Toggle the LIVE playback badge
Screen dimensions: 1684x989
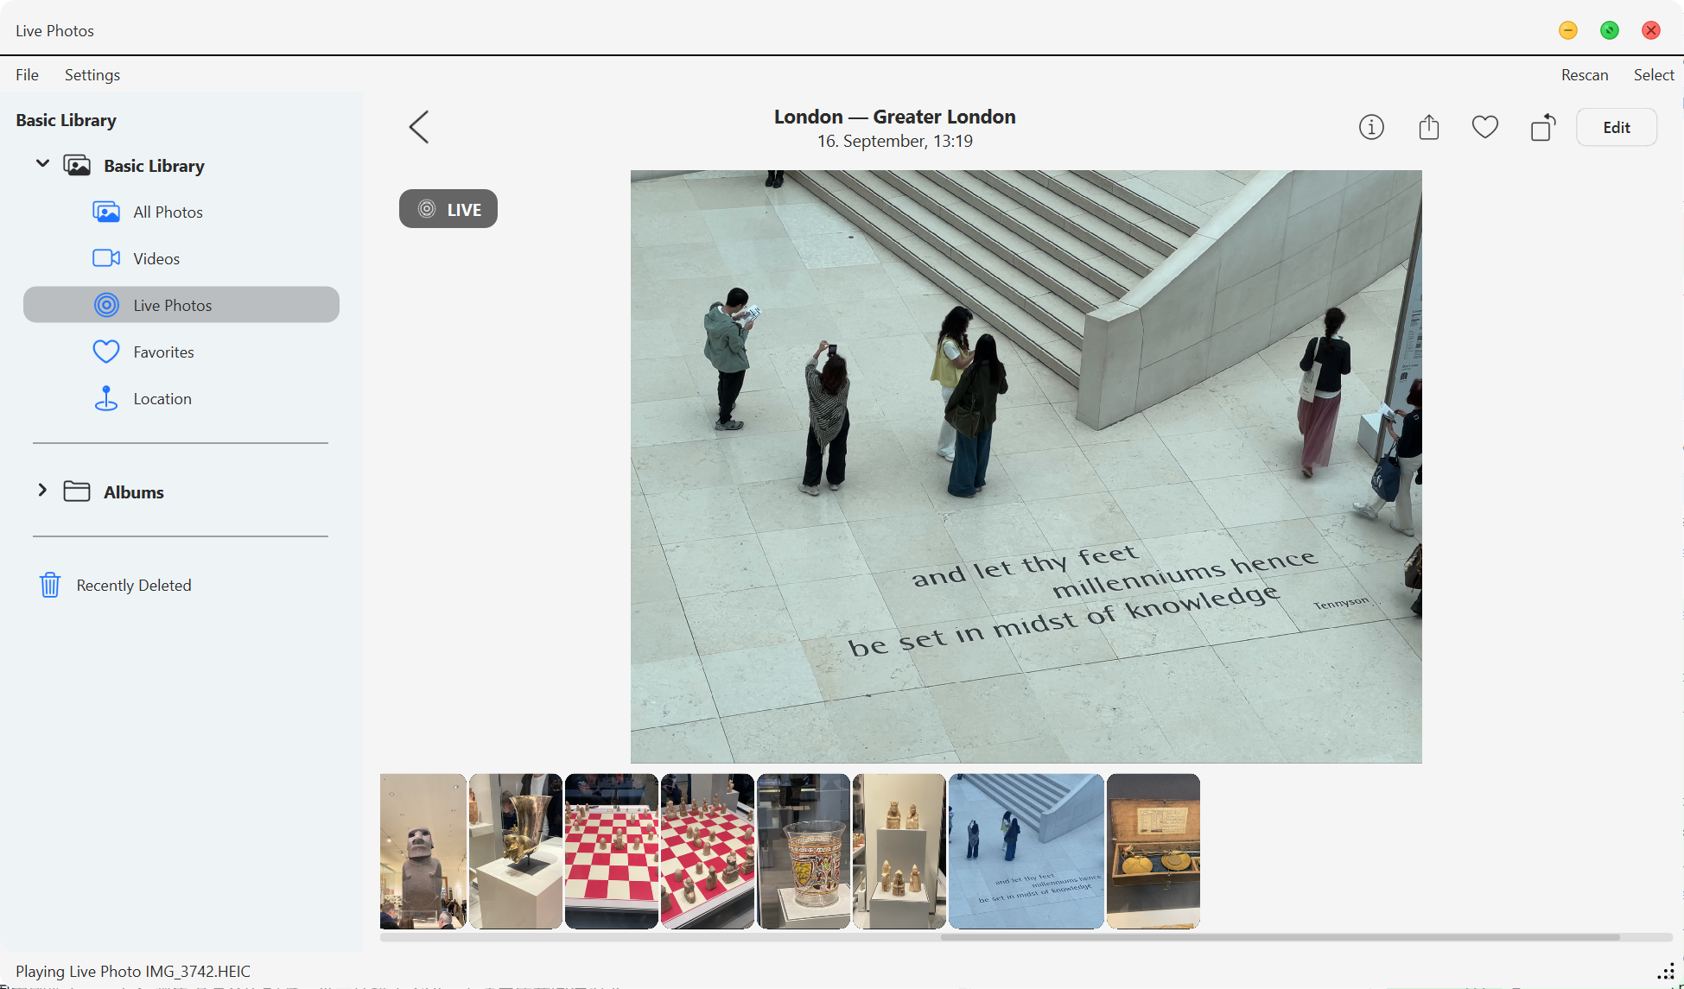click(x=448, y=208)
